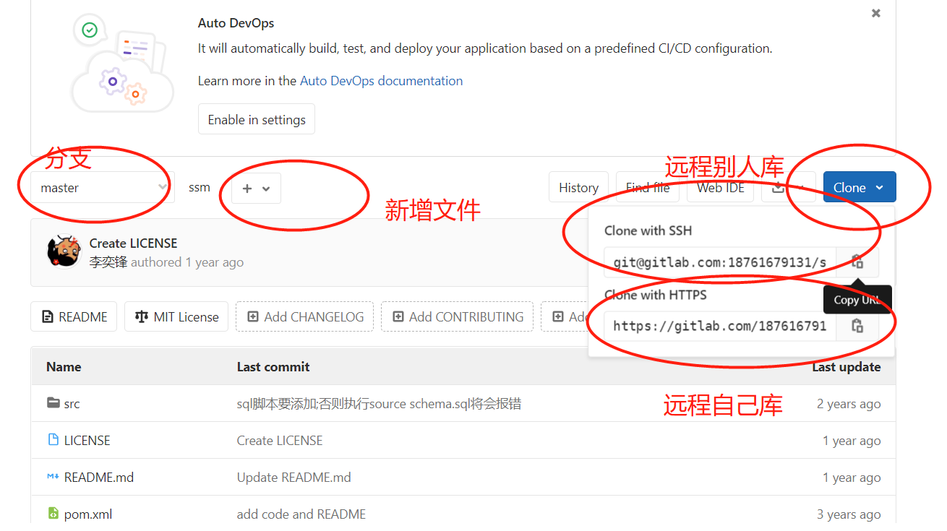Click the Name column header

pos(64,367)
